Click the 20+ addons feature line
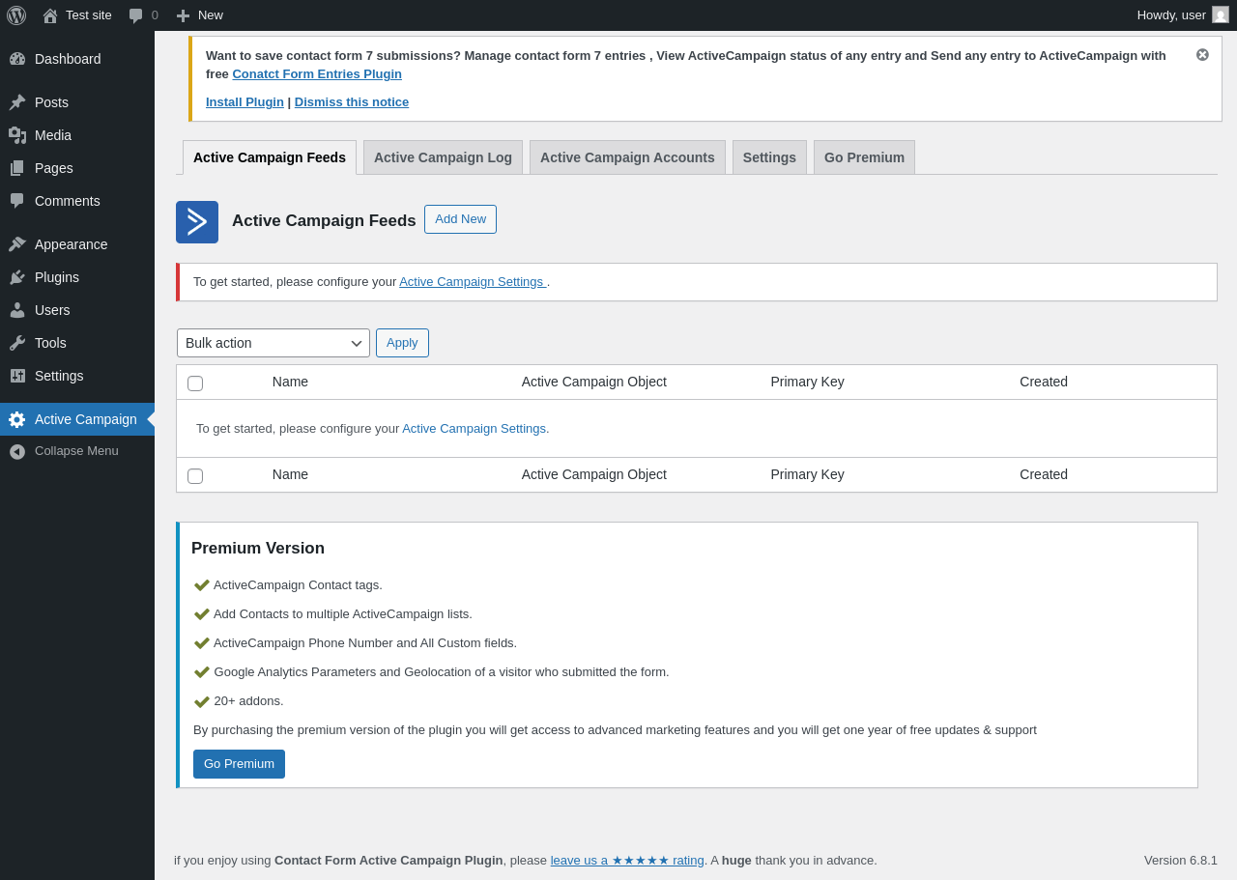Viewport: 1237px width, 880px height. pos(248,700)
